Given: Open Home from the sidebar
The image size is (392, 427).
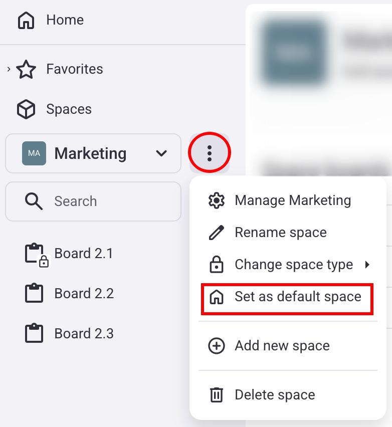Looking at the screenshot, I should [65, 20].
